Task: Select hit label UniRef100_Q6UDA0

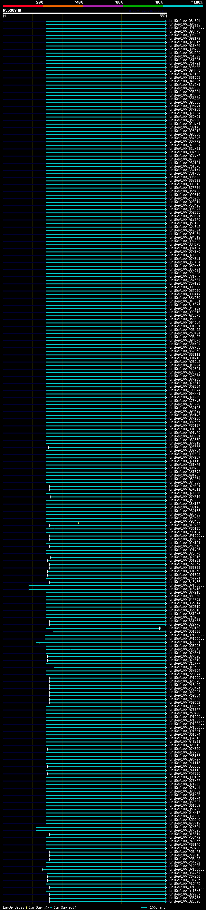Action: click(x=185, y=53)
